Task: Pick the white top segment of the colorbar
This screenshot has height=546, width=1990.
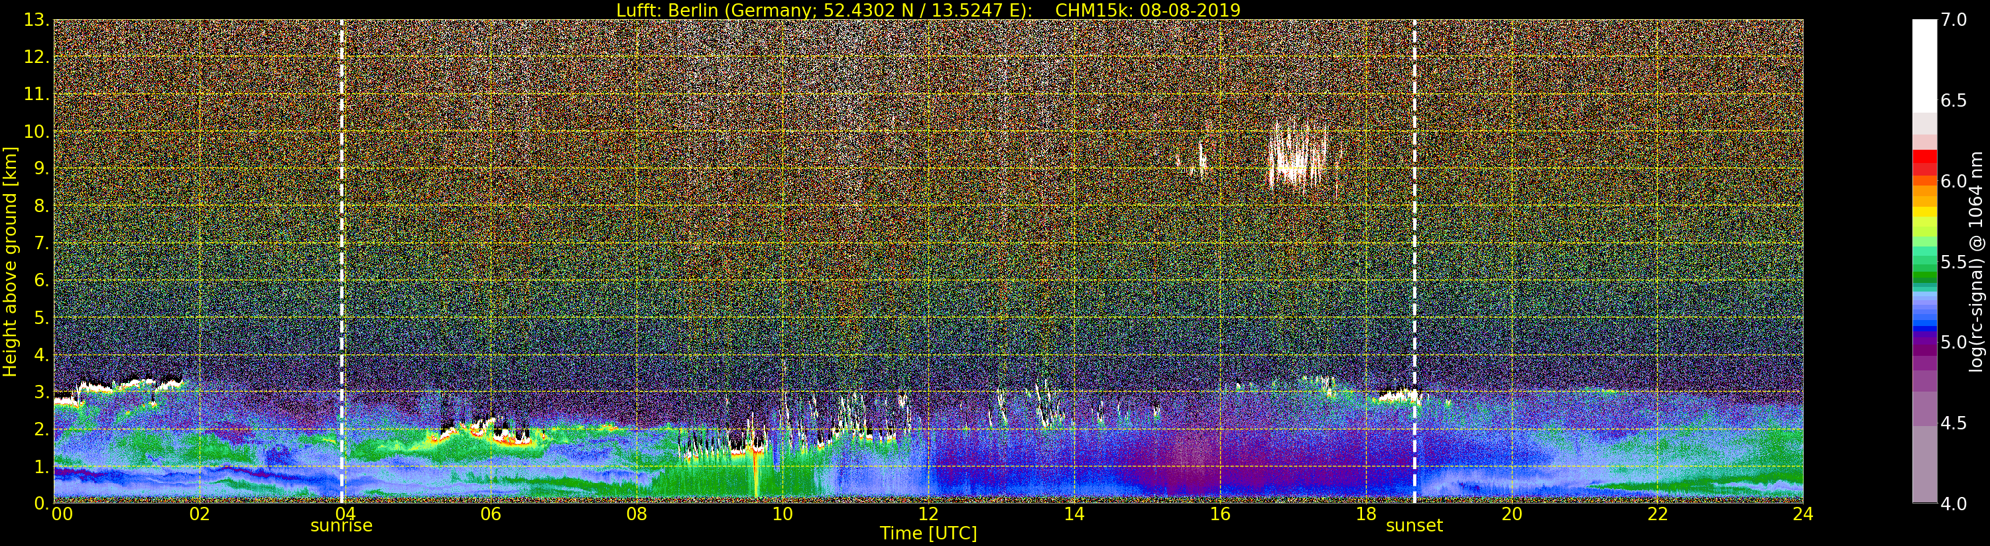Action: [1924, 66]
